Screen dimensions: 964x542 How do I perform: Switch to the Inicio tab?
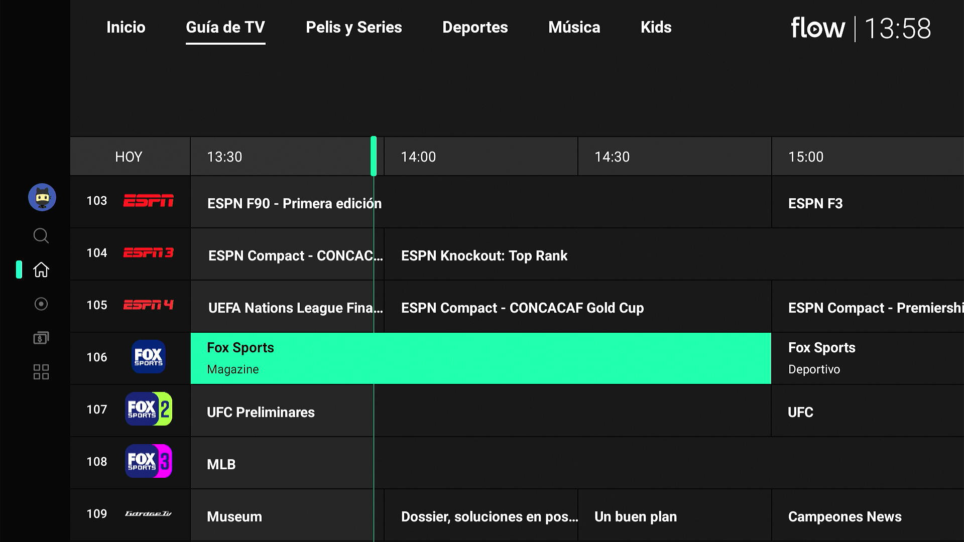[126, 27]
